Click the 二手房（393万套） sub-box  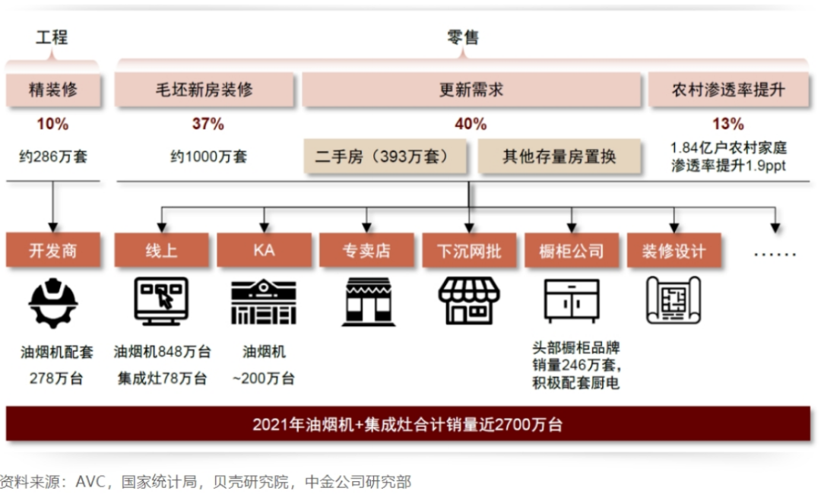pyautogui.click(x=388, y=157)
